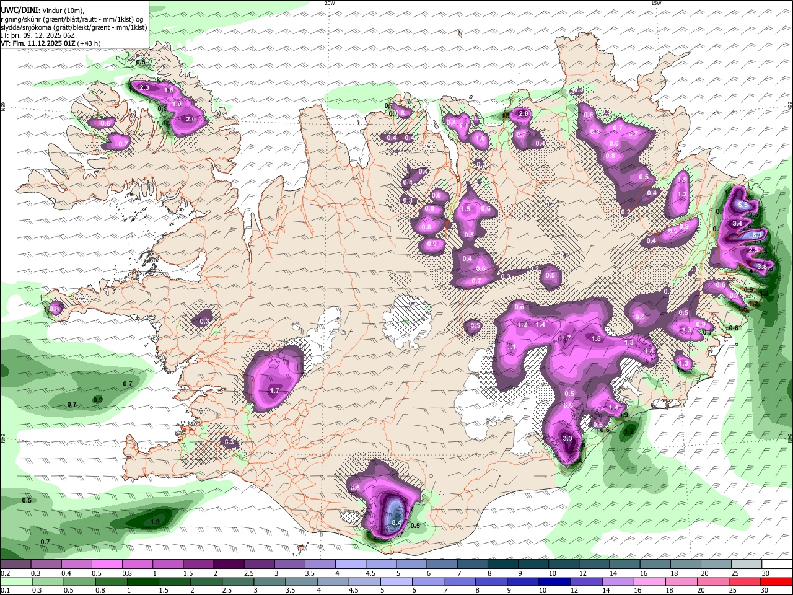Select the top legend row swatch labeled 3.5
The width and height of the screenshot is (793, 595).
coord(320,565)
